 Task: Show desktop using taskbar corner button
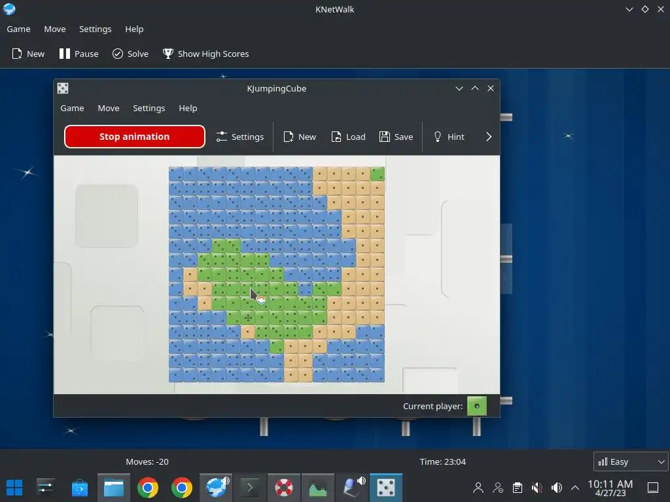tap(653, 488)
